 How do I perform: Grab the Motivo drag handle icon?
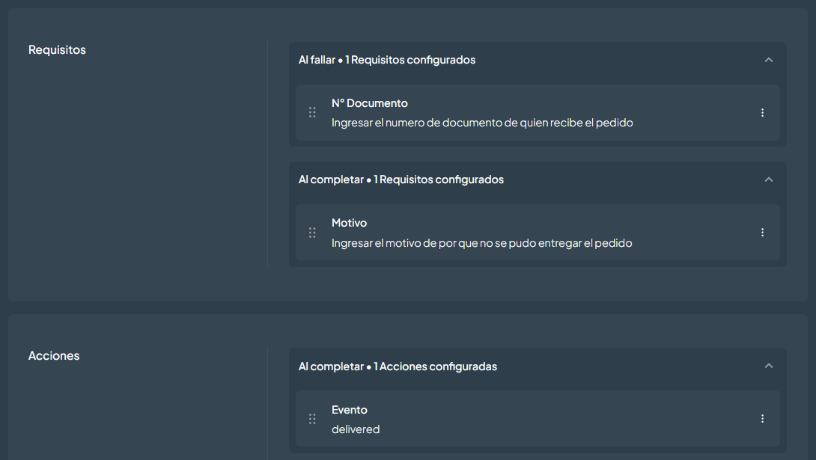[x=312, y=233]
